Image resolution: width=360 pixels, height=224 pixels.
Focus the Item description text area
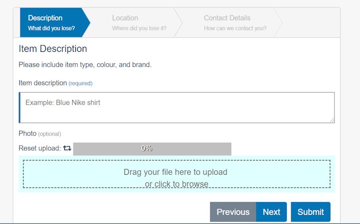click(177, 108)
